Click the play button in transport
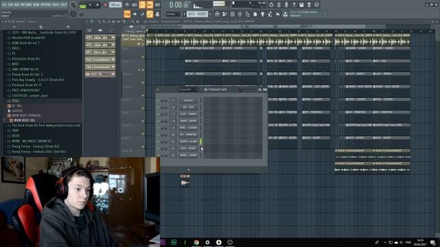Screen dimensions: 440x247 (x=90, y=5)
